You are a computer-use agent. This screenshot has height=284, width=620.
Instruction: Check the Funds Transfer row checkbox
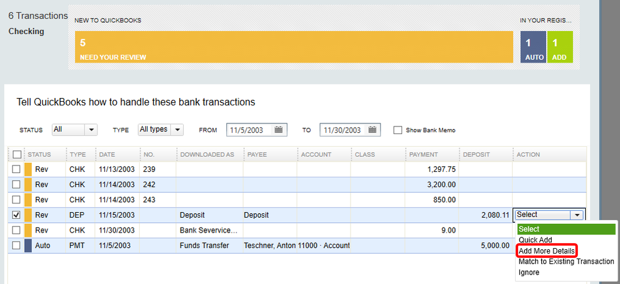[16, 246]
